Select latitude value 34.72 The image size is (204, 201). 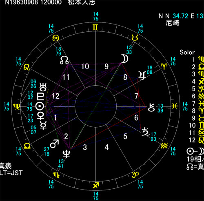coord(180,16)
